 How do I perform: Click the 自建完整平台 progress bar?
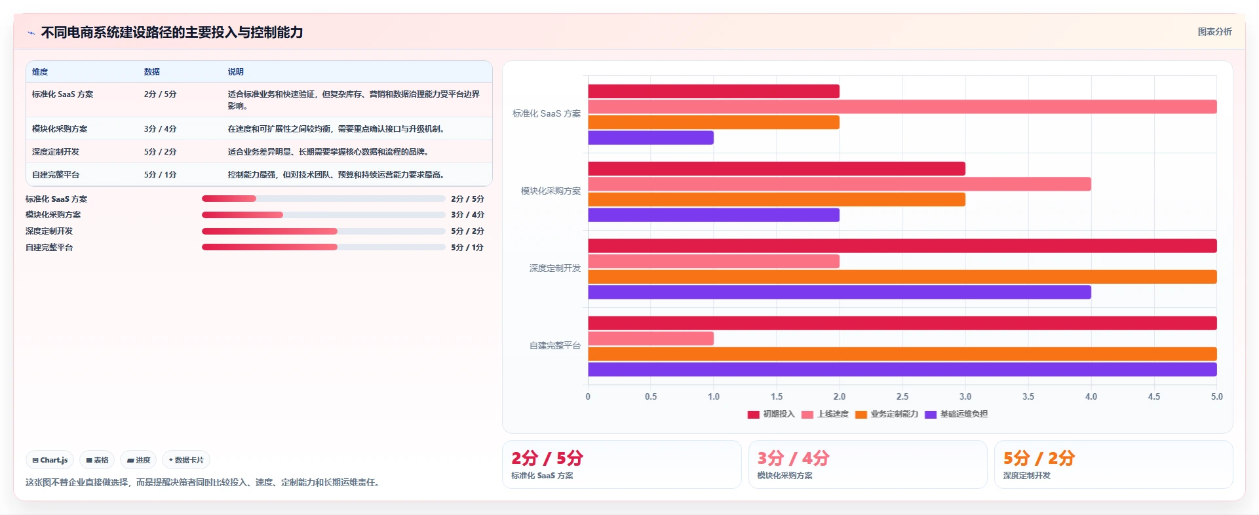pyautogui.click(x=324, y=247)
